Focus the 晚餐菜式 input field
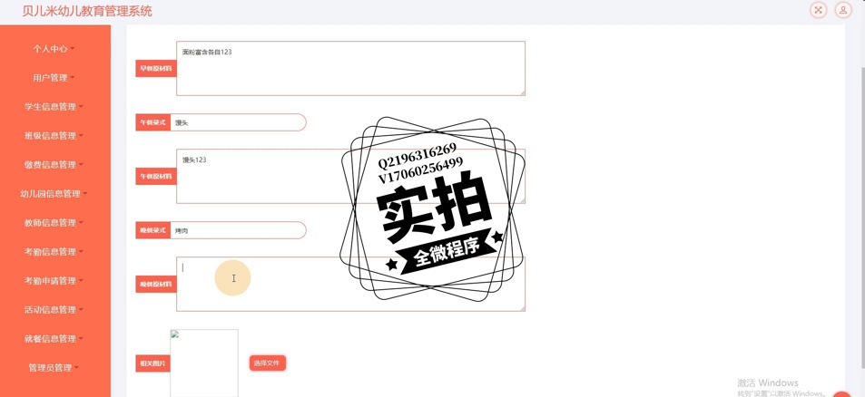This screenshot has width=865, height=397. [238, 231]
